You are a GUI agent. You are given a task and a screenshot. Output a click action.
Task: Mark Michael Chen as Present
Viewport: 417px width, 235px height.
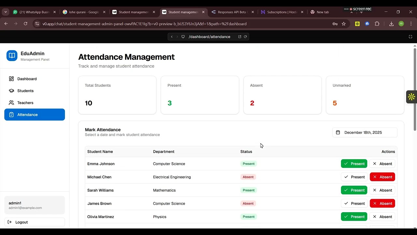point(354,177)
